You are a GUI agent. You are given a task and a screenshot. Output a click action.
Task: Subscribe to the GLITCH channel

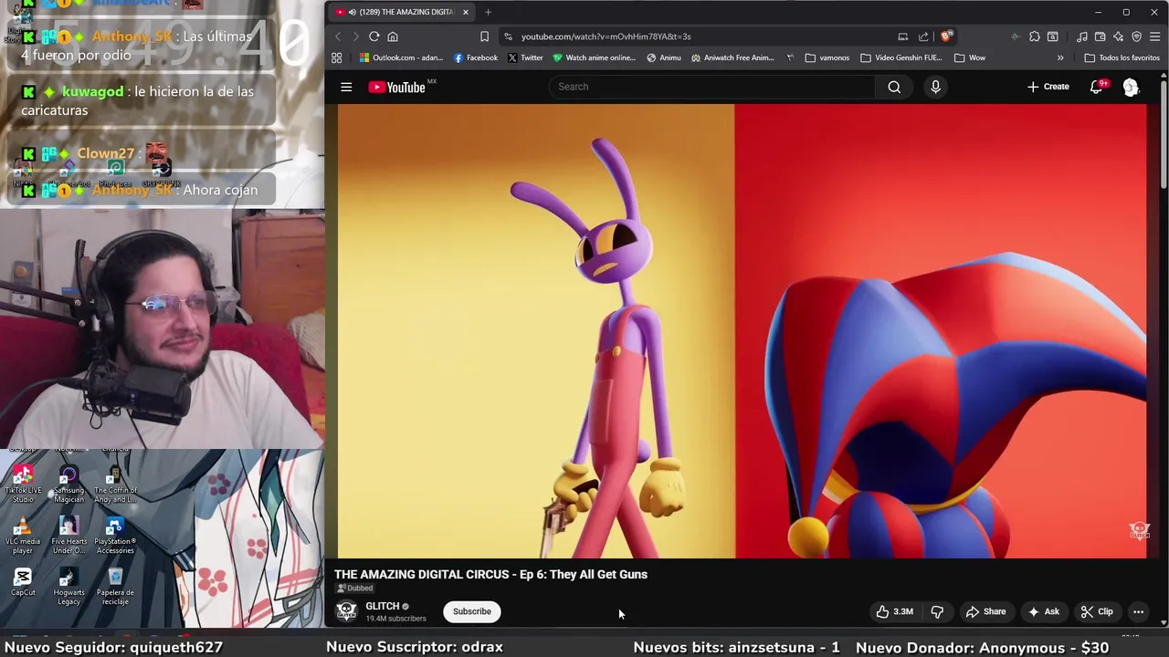pyautogui.click(x=472, y=611)
